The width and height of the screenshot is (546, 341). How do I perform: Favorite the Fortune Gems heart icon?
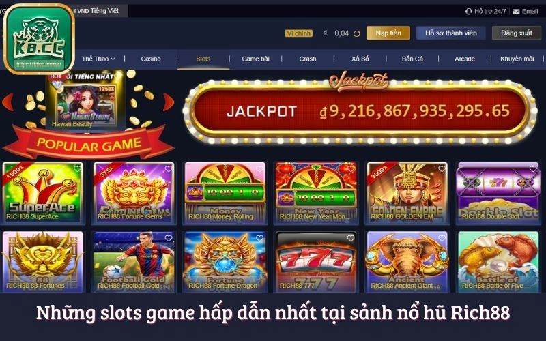pyautogui.click(x=169, y=168)
